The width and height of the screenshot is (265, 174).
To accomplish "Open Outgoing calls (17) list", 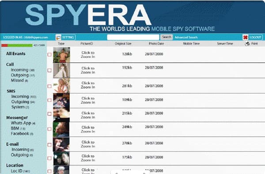I will [23, 75].
